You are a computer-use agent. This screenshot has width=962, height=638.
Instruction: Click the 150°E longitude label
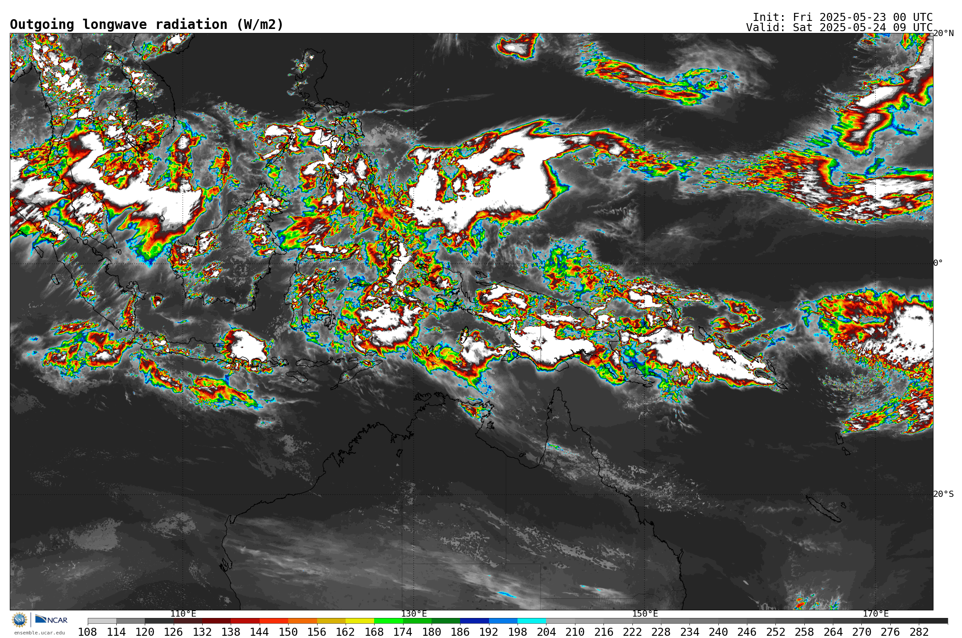click(x=645, y=614)
